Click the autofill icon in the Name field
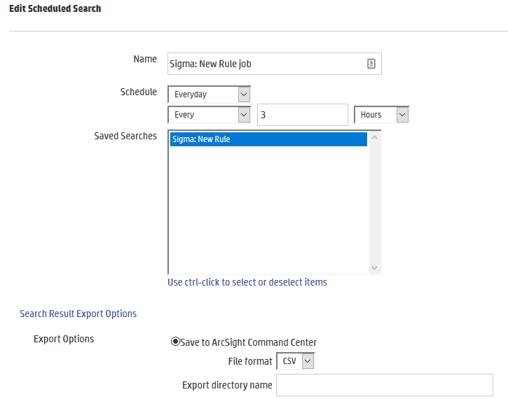 (371, 64)
